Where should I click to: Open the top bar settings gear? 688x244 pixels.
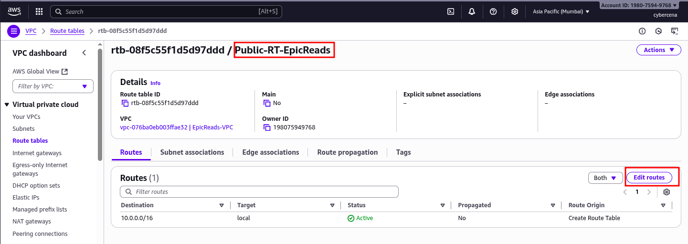(x=515, y=11)
